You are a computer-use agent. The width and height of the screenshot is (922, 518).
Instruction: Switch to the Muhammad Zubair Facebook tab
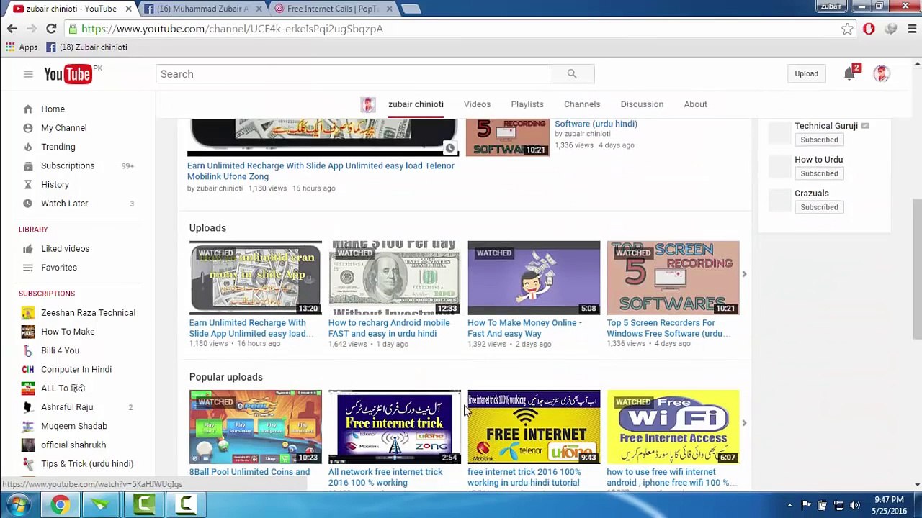point(202,9)
